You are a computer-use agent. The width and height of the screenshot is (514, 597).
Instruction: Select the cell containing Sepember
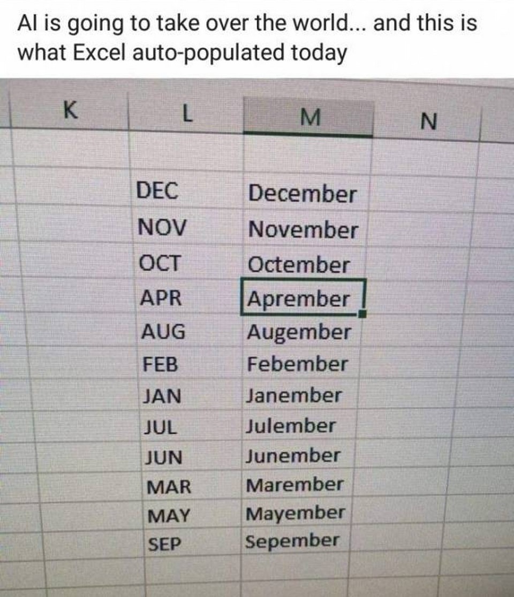click(x=295, y=541)
